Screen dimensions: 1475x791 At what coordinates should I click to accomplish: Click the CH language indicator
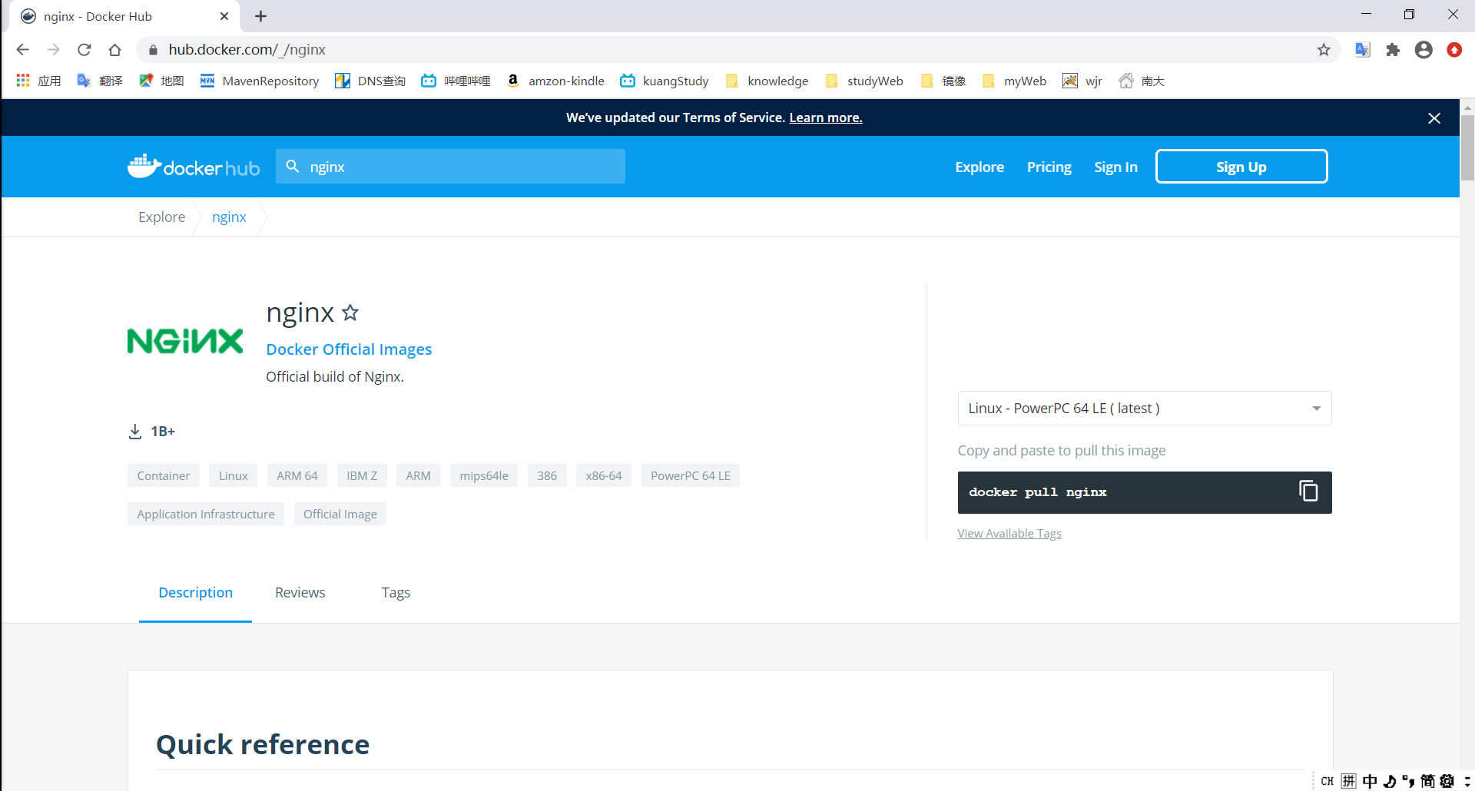click(1327, 781)
